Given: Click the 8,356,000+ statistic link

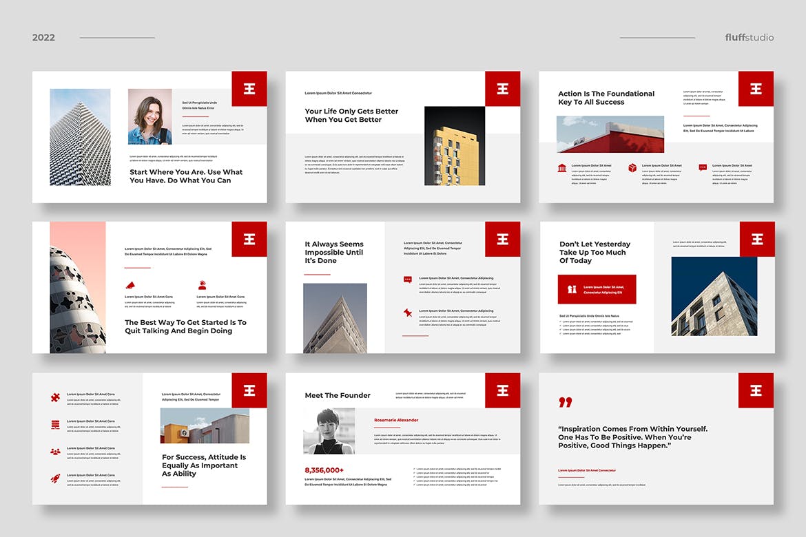Looking at the screenshot, I should pyautogui.click(x=324, y=470).
